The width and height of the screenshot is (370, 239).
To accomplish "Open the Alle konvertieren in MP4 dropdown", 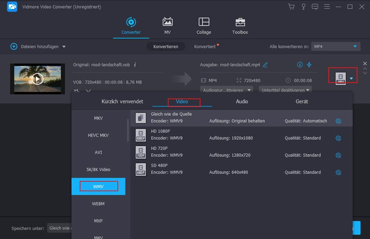I will [x=335, y=47].
